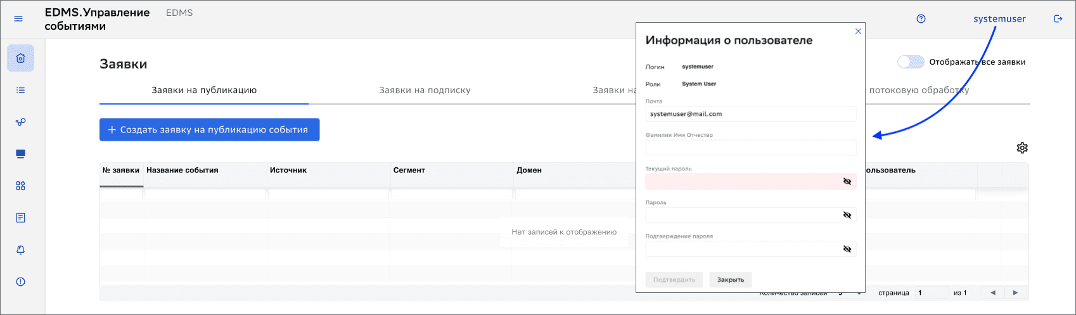Open the info alert sidebar icon
Image resolution: width=1076 pixels, height=315 pixels.
click(21, 281)
